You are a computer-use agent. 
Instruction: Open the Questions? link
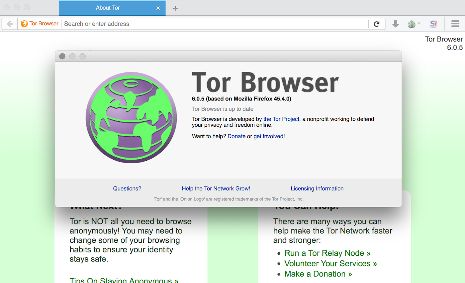coord(127,189)
